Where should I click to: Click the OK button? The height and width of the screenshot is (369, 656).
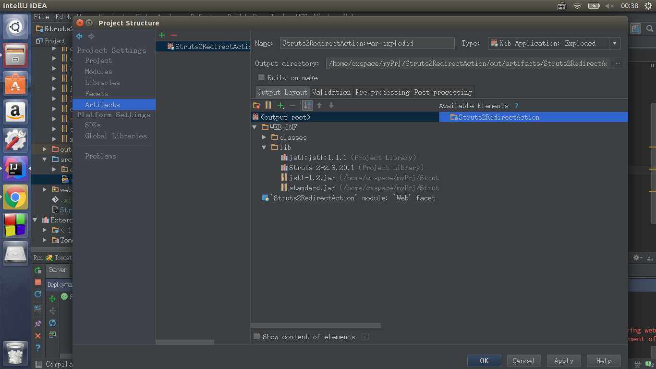[x=484, y=361]
